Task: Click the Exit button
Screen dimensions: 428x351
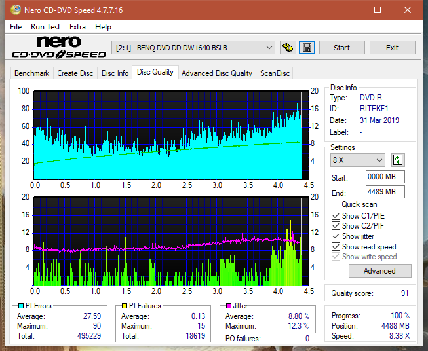Action: coord(392,48)
